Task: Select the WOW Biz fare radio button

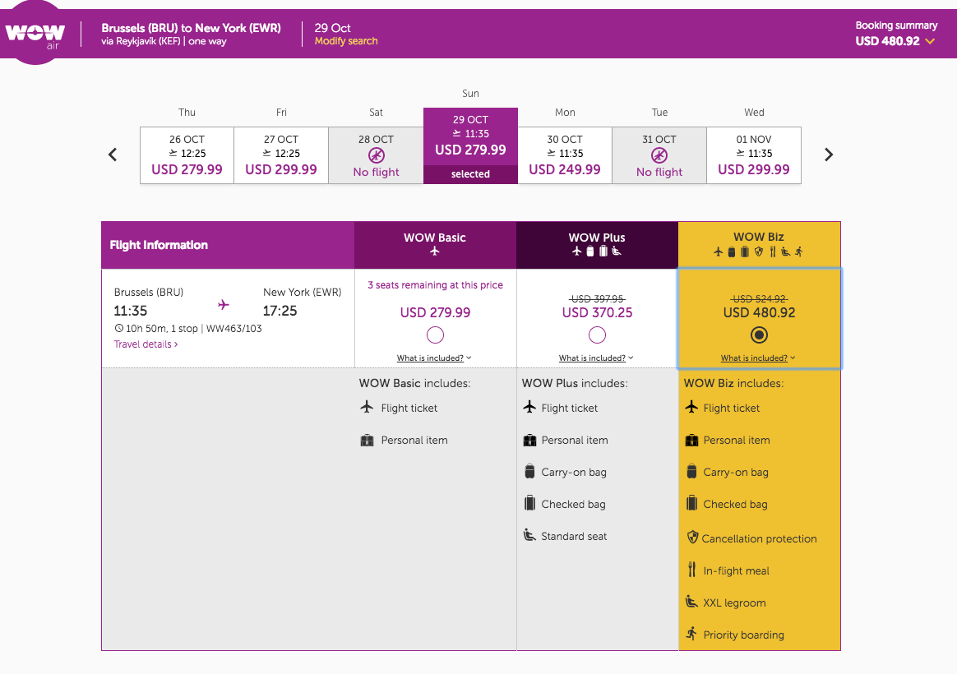Action: pyautogui.click(x=759, y=335)
